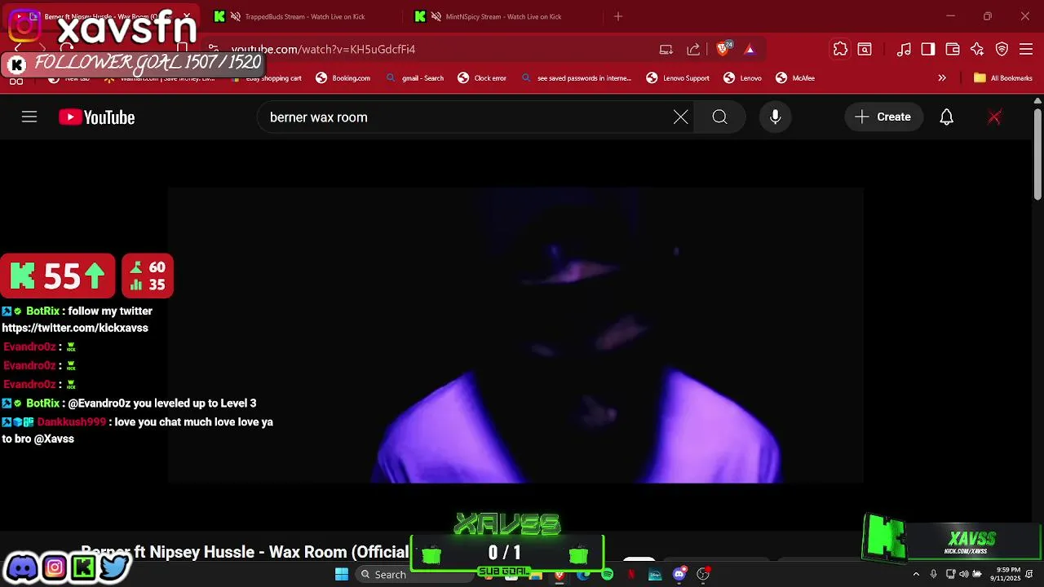Image resolution: width=1044 pixels, height=587 pixels.
Task: Open the 'gmail - Search' bookmark
Action: [414, 78]
